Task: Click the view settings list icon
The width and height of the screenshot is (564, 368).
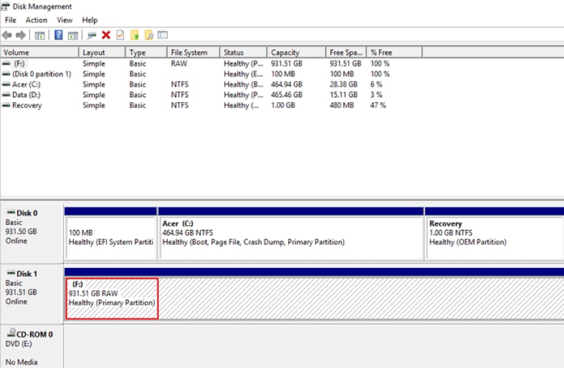Action: coord(163,35)
